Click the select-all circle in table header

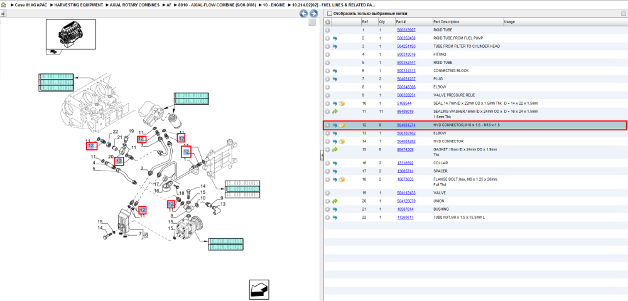click(x=327, y=21)
